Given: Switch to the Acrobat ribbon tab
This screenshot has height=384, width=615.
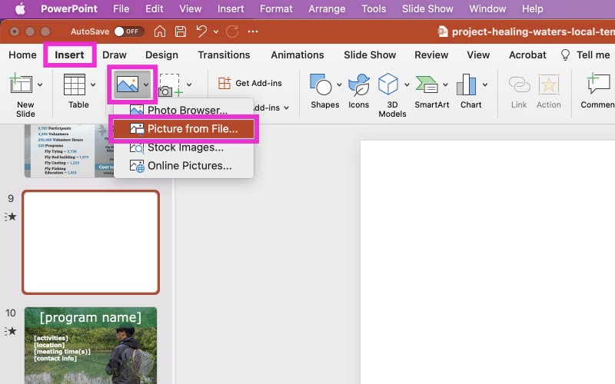Looking at the screenshot, I should pos(527,55).
